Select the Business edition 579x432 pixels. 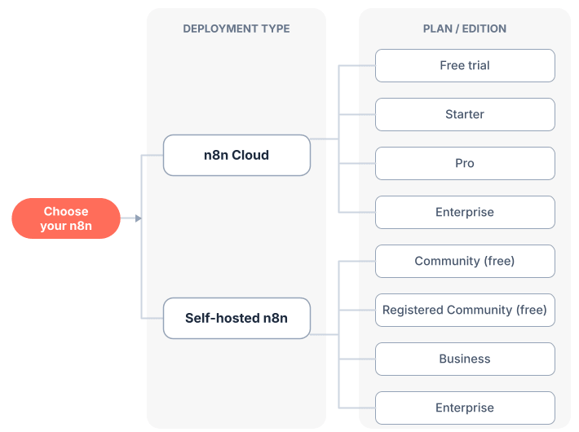[465, 359]
